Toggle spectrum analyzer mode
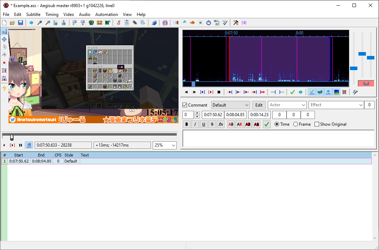The width and height of the screenshot is (379, 250). pyautogui.click(x=336, y=92)
